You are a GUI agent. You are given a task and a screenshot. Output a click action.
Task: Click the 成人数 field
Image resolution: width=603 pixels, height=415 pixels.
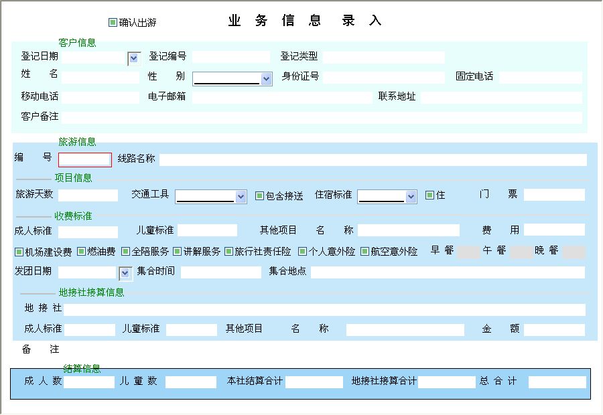[89, 382]
